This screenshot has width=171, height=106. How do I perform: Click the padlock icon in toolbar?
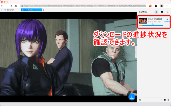coord(156,6)
